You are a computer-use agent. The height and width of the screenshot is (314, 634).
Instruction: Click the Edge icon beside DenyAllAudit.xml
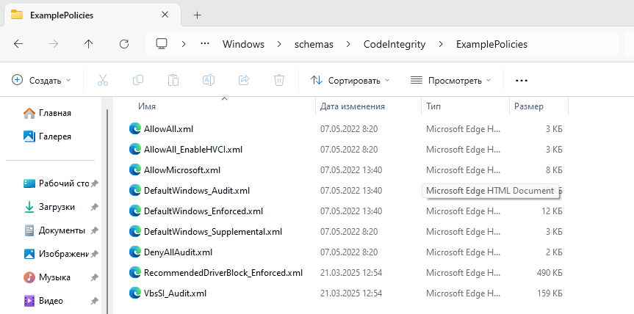click(x=134, y=252)
